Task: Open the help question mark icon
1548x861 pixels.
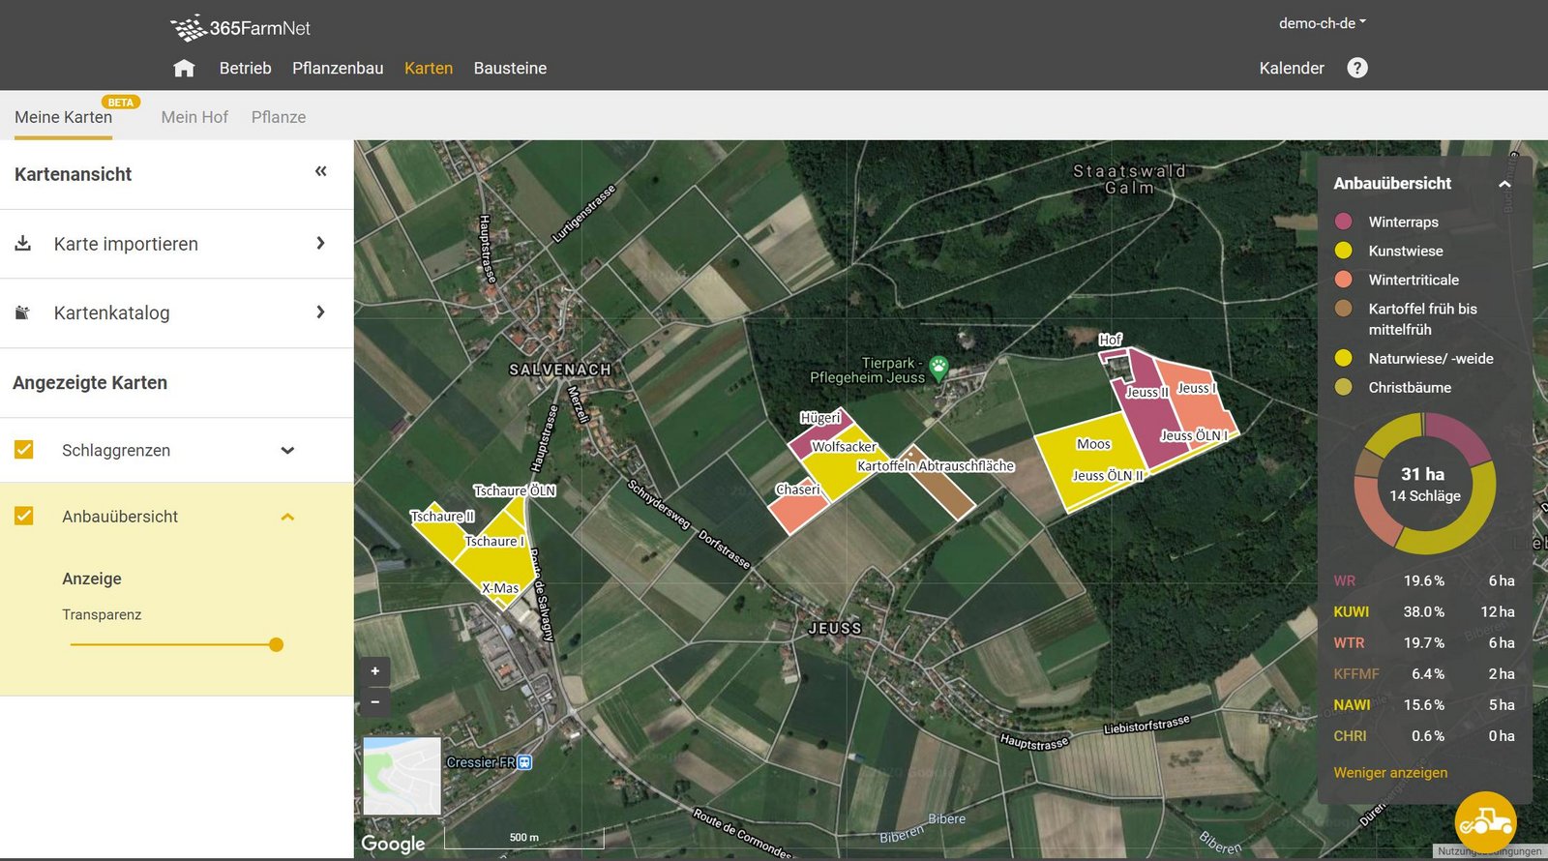Action: coord(1357,68)
